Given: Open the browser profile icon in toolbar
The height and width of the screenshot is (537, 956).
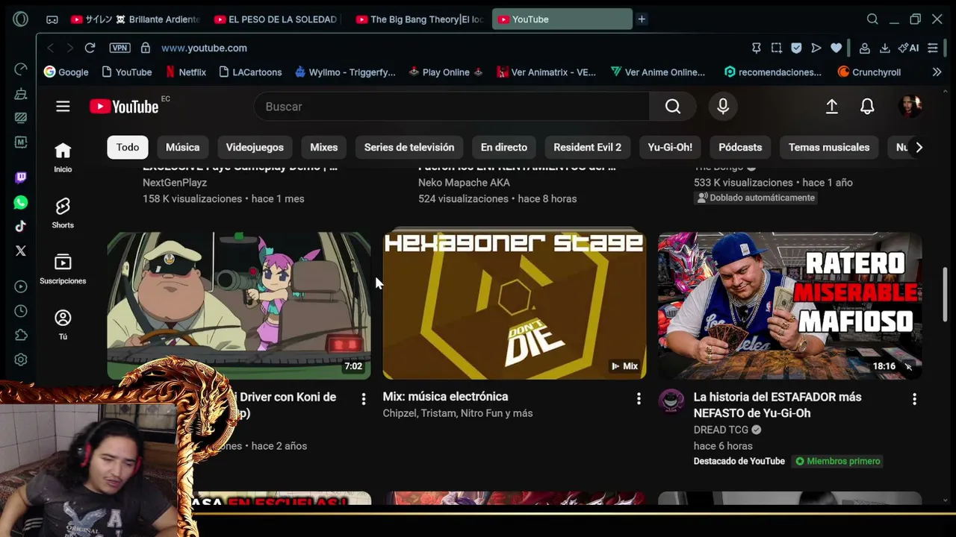Looking at the screenshot, I should pyautogui.click(x=864, y=48).
